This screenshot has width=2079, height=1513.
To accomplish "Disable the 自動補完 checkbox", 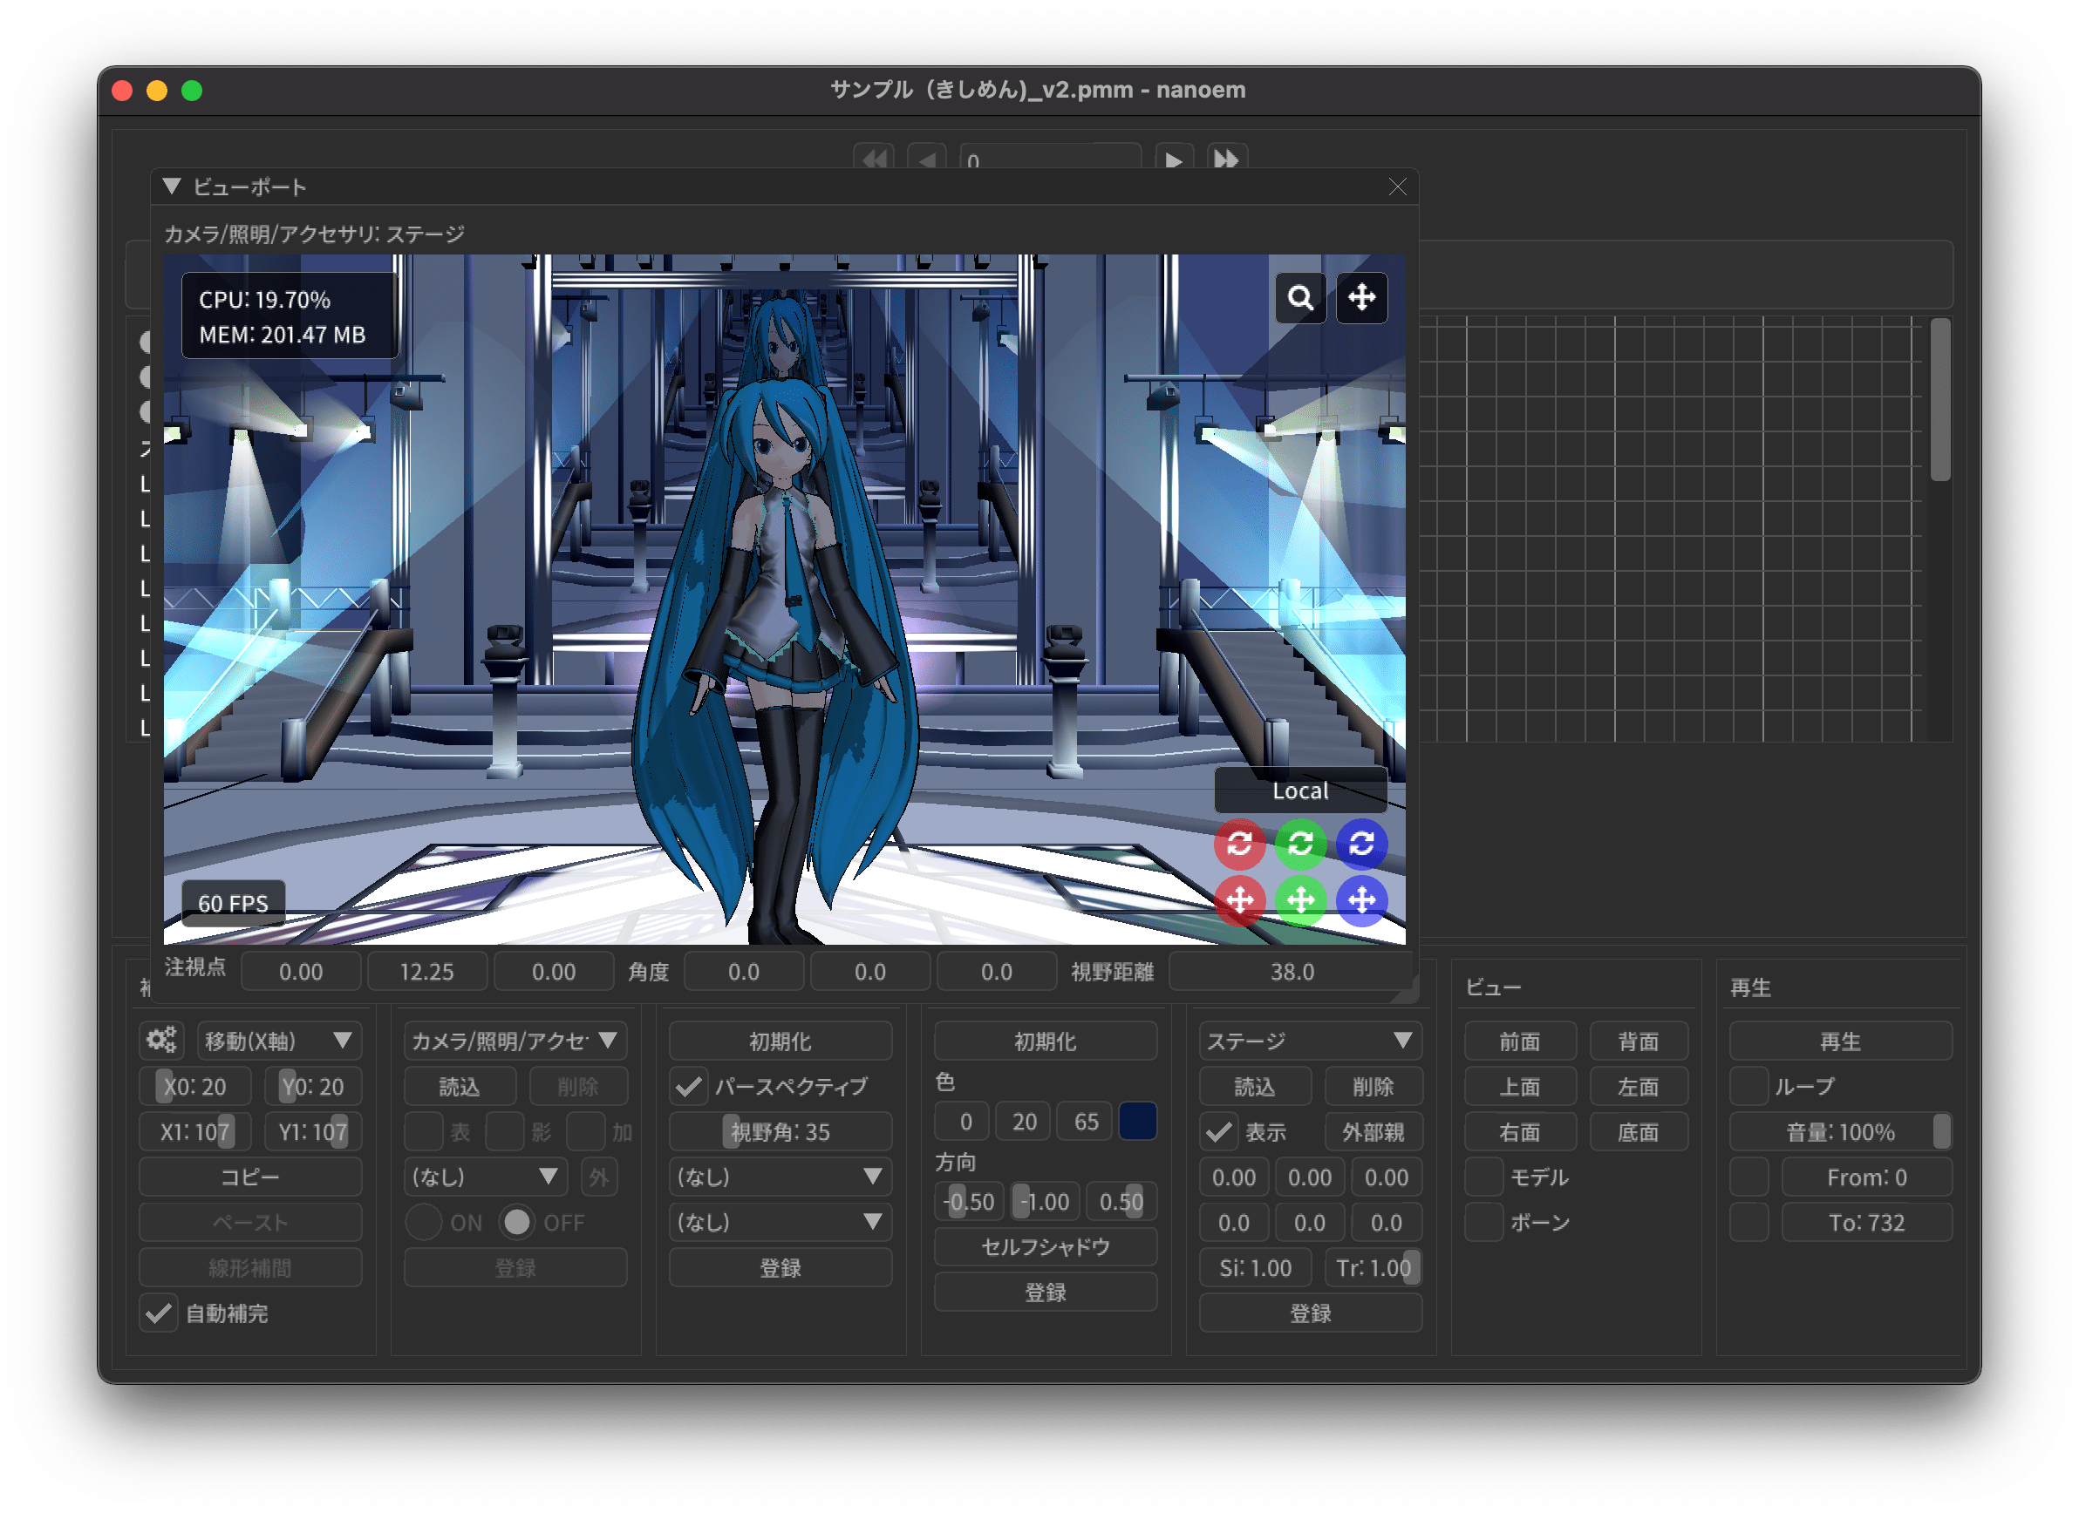I will tap(159, 1313).
